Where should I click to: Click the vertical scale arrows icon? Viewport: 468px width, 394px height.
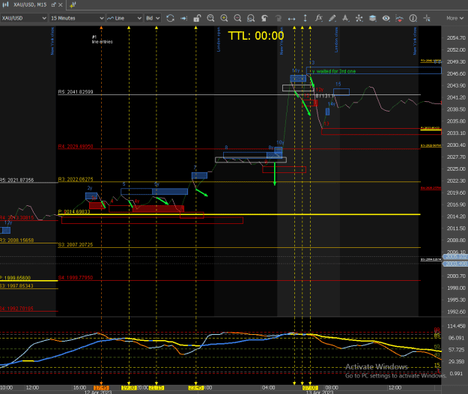pyautogui.click(x=305, y=18)
